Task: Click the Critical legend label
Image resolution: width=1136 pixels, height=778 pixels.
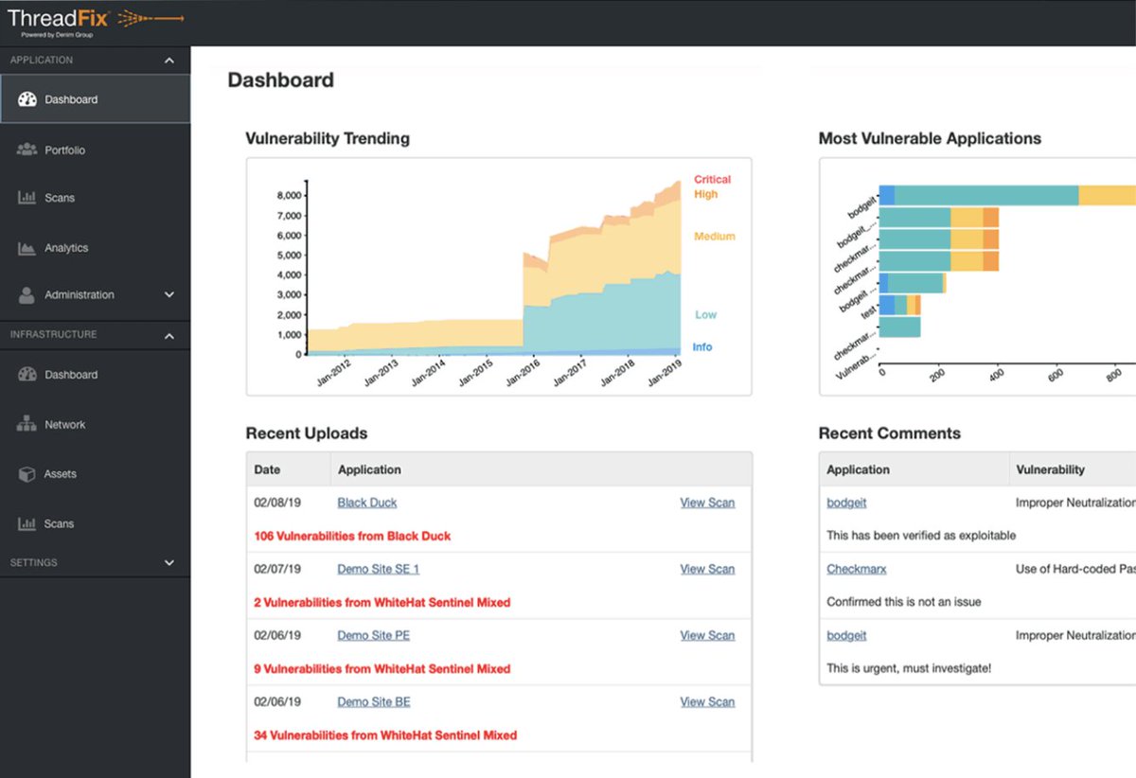Action: (x=713, y=179)
